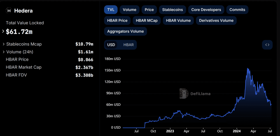280x136 pixels.
Task: Click the embed chart code icon
Action: pyautogui.click(x=267, y=45)
